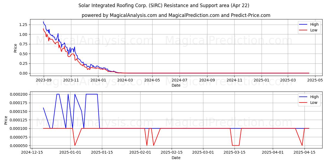Click the 2025-01-01 date tick label
The width and height of the screenshot is (328, 164).
(x=70, y=153)
